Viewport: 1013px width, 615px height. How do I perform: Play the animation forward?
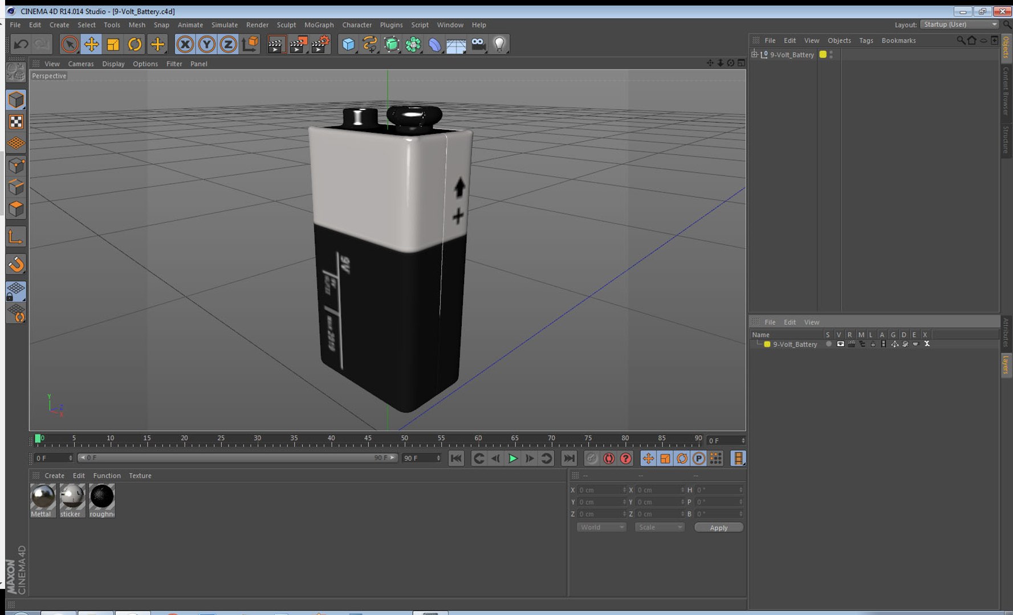512,458
